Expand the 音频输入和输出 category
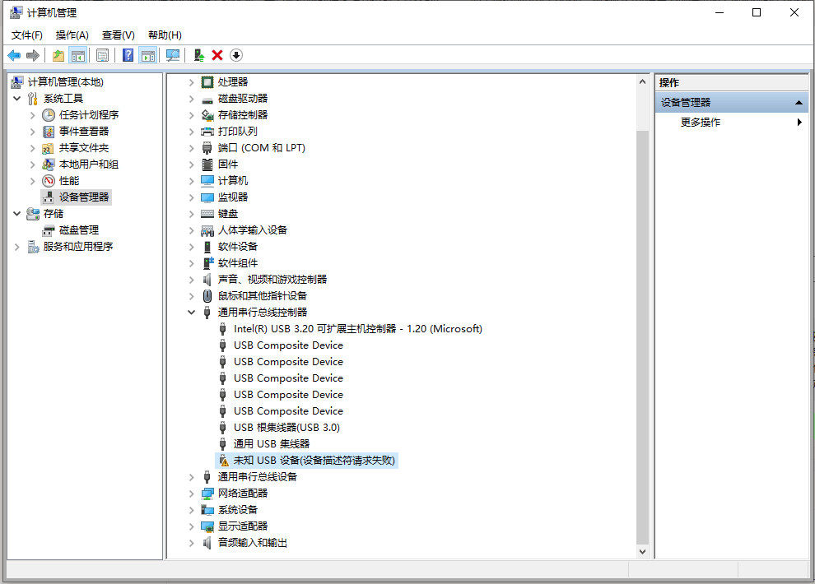 pyautogui.click(x=191, y=543)
